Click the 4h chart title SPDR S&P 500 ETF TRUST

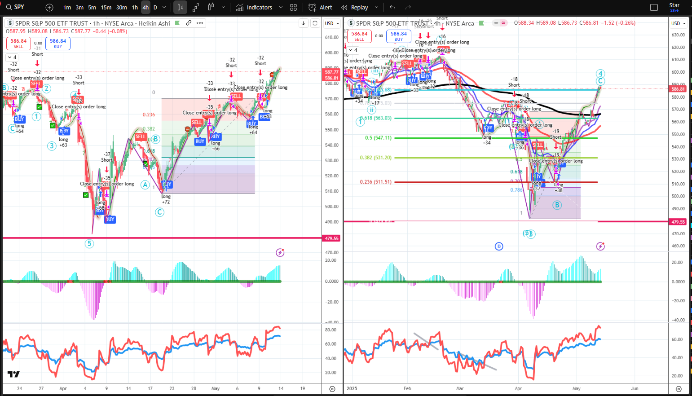(392, 23)
